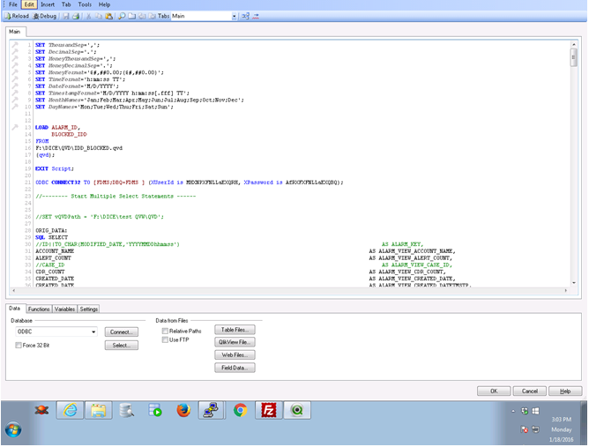Screen dimensions: 589x447
Task: Open the File menu
Action: tap(13, 4)
